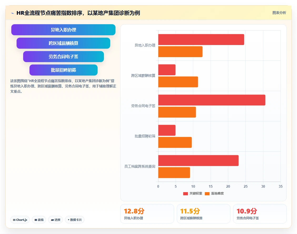Viewport: 297px width, 234px height.
Task: Select the 跨区域薪酬核算 funnel bar
Action: (63, 43)
